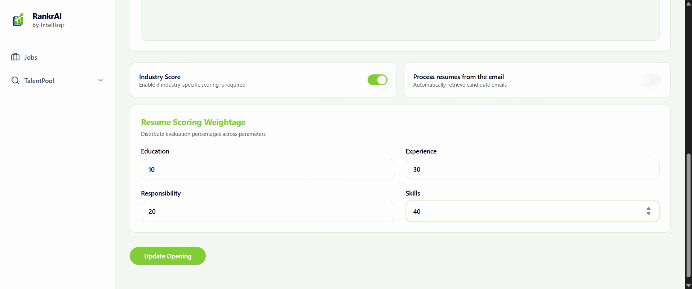Decrease Skills value with the down arrow

pos(648,214)
